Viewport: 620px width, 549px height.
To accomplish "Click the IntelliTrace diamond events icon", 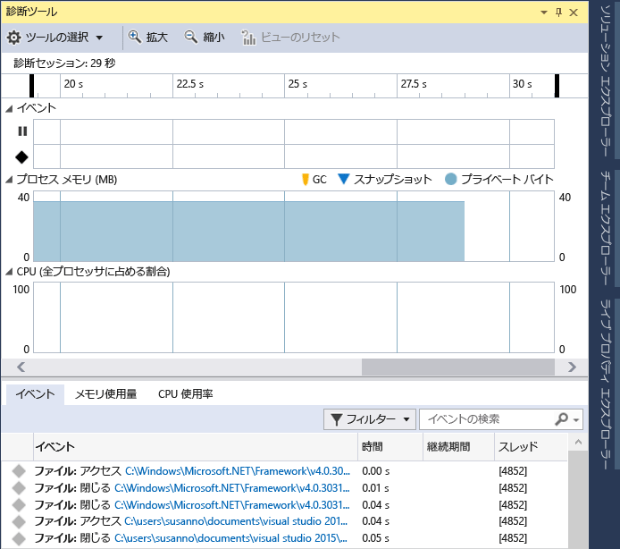I will click(x=21, y=157).
